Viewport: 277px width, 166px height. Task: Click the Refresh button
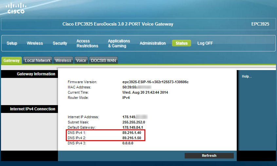click(209, 156)
